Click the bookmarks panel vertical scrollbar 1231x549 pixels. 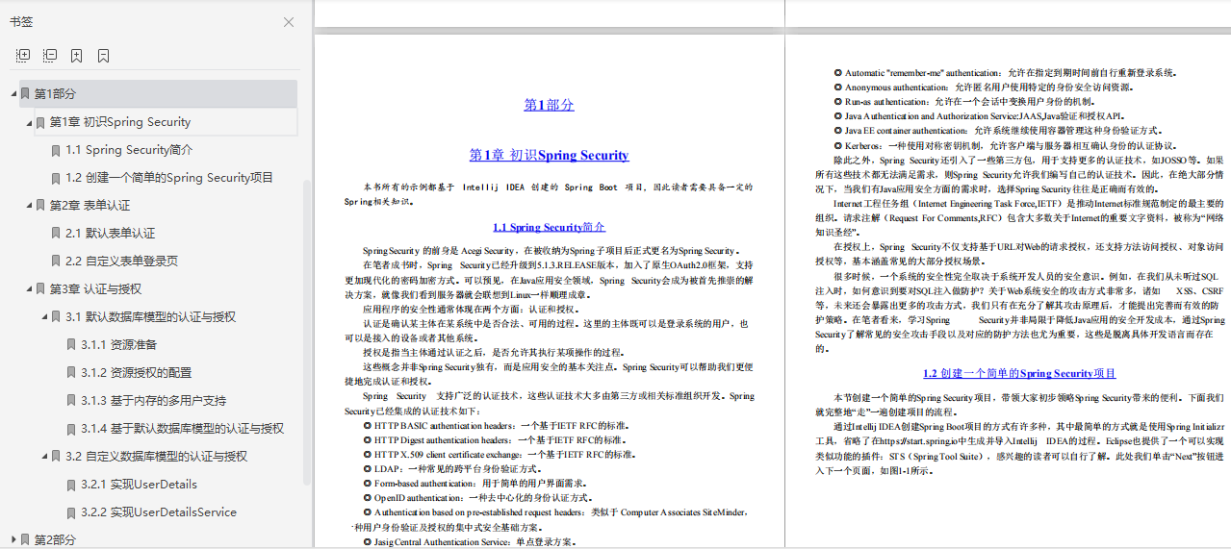(307, 332)
